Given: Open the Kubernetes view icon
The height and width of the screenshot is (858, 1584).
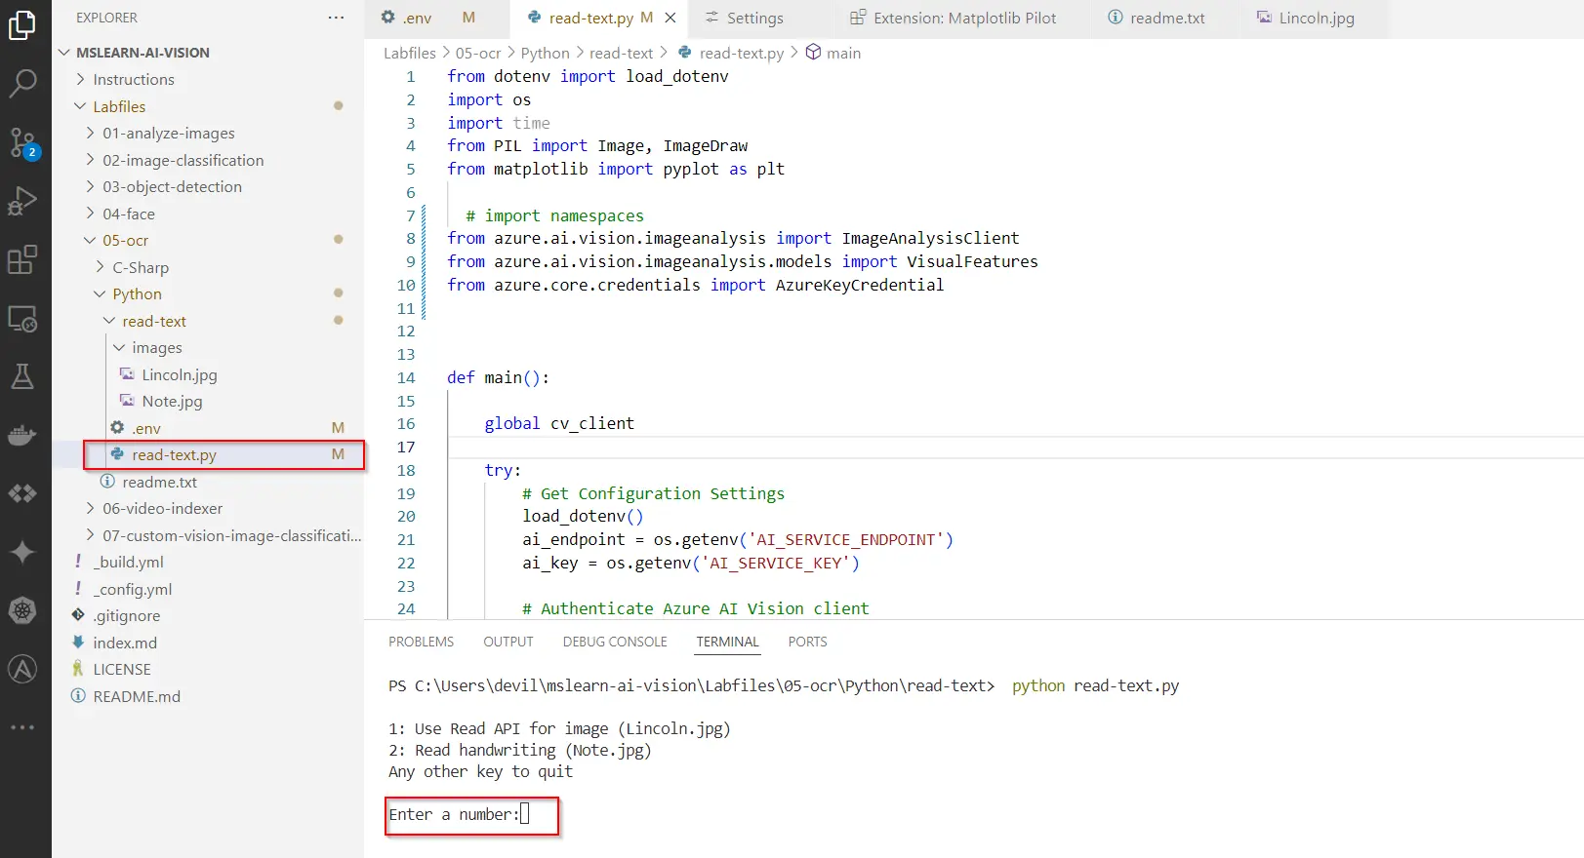Looking at the screenshot, I should coord(22,610).
